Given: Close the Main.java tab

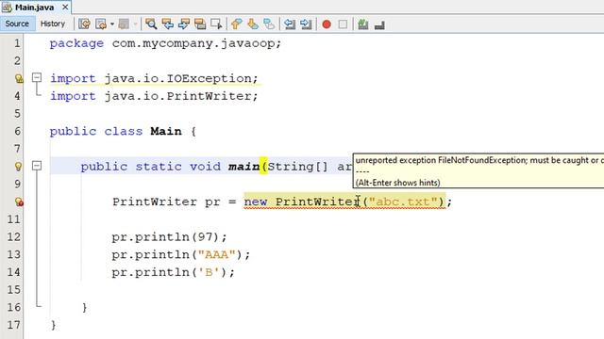Looking at the screenshot, I should [65, 7].
